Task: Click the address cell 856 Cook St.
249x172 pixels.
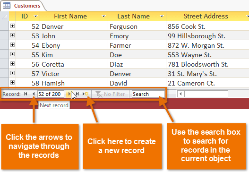Action: click(207, 26)
